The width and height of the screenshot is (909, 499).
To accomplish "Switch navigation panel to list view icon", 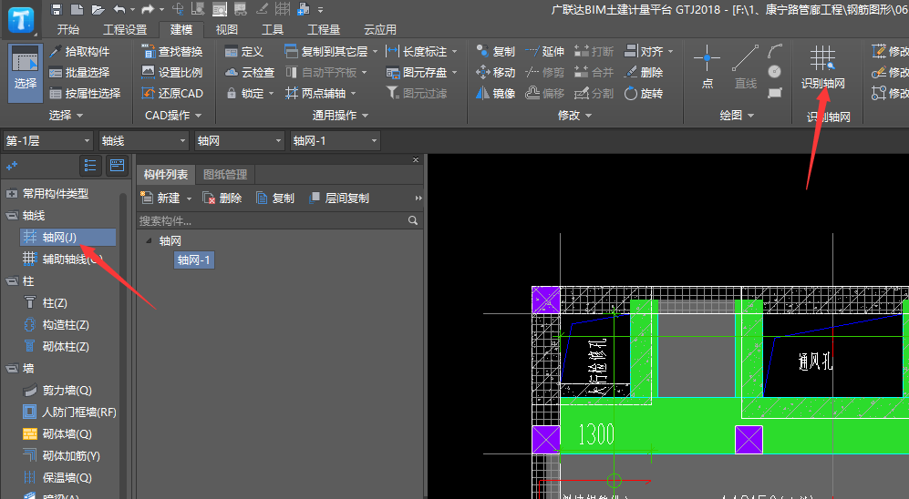I will (90, 166).
